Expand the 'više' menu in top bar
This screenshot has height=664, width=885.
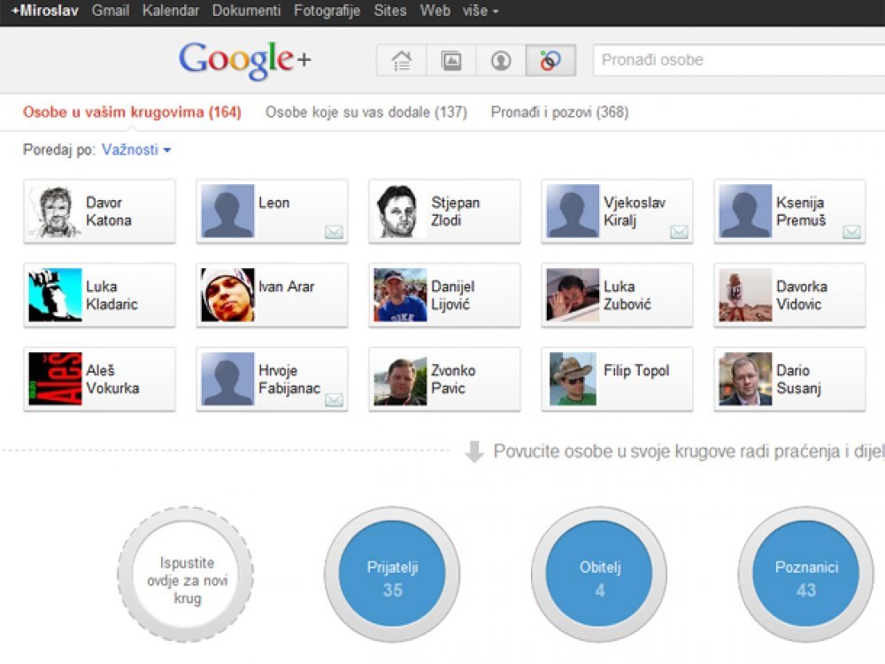pyautogui.click(x=481, y=11)
